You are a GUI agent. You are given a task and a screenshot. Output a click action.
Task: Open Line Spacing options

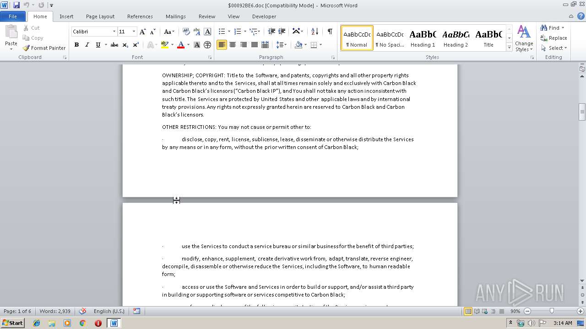click(x=281, y=45)
